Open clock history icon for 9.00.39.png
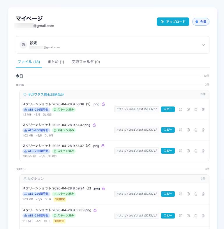This screenshot has width=224, height=229. [x=188, y=216]
